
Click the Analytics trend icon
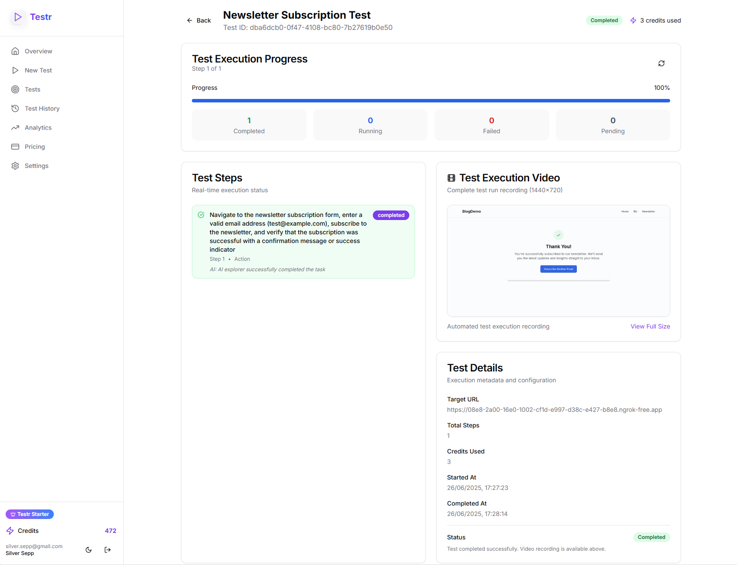(x=15, y=128)
